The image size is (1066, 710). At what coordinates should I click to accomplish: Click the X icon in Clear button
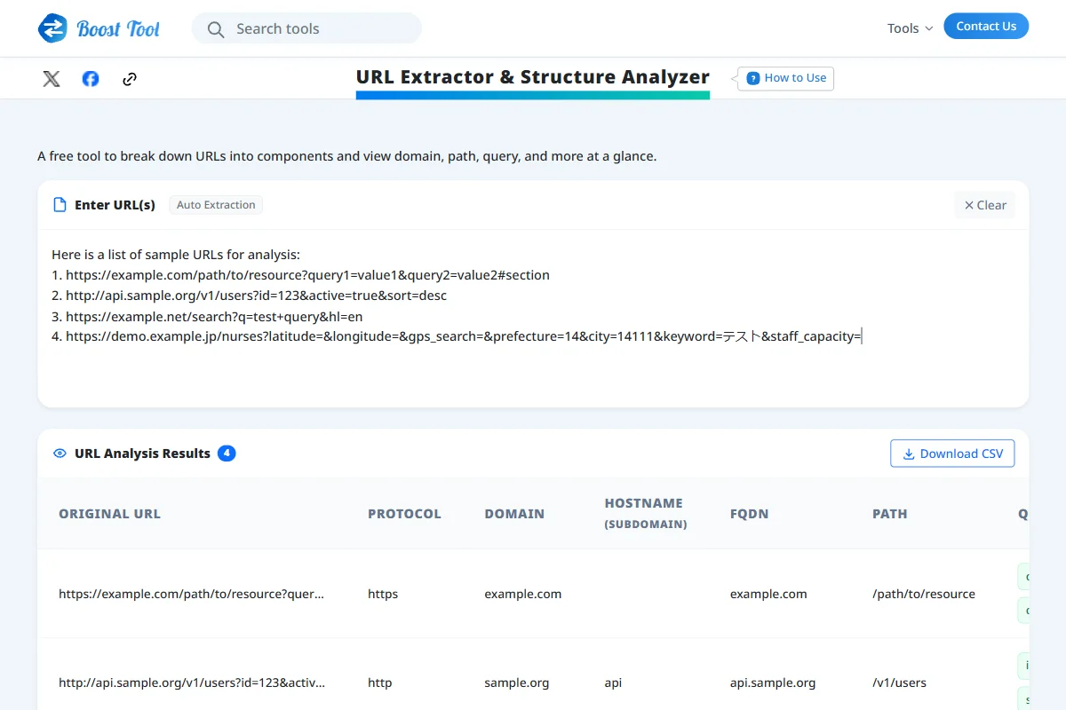click(969, 205)
